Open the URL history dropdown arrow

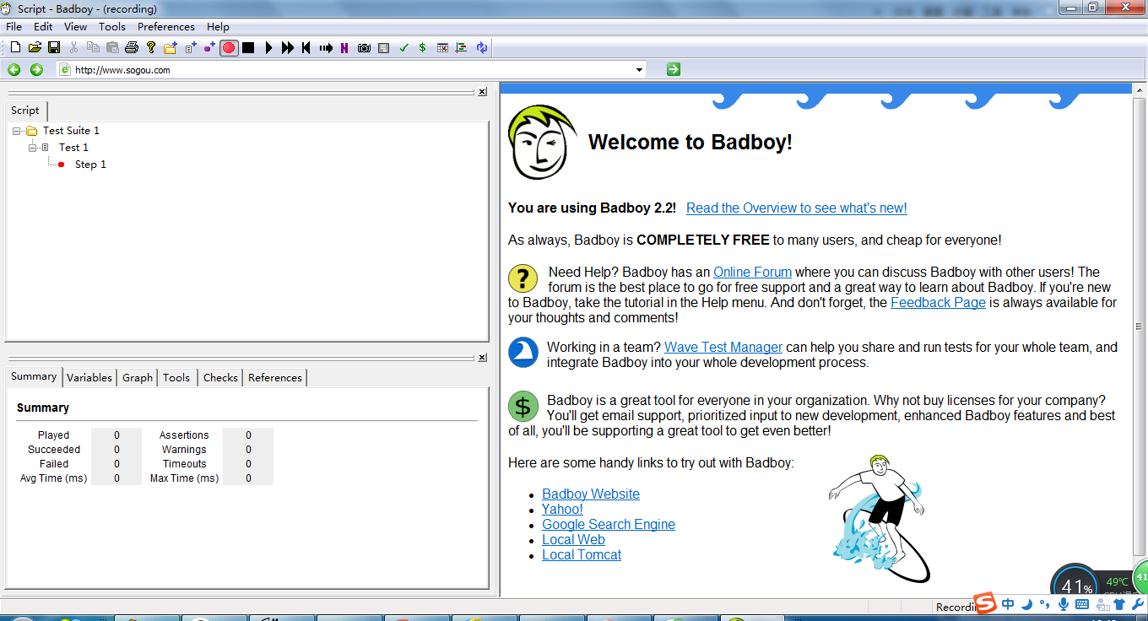[x=639, y=70]
